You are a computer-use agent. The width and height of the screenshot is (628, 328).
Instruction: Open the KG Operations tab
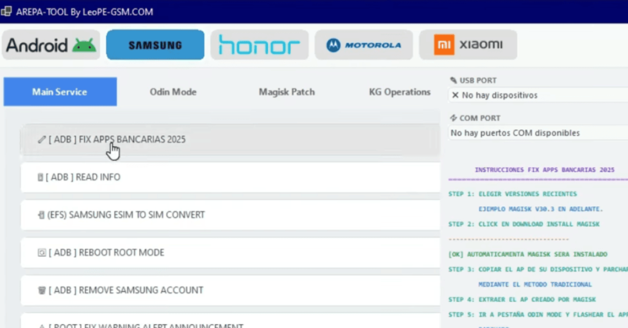(399, 92)
